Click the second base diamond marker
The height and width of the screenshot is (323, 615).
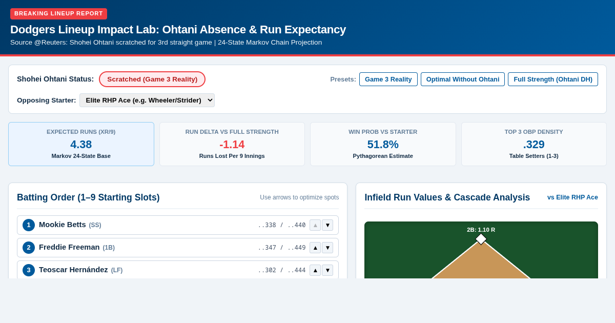481,239
